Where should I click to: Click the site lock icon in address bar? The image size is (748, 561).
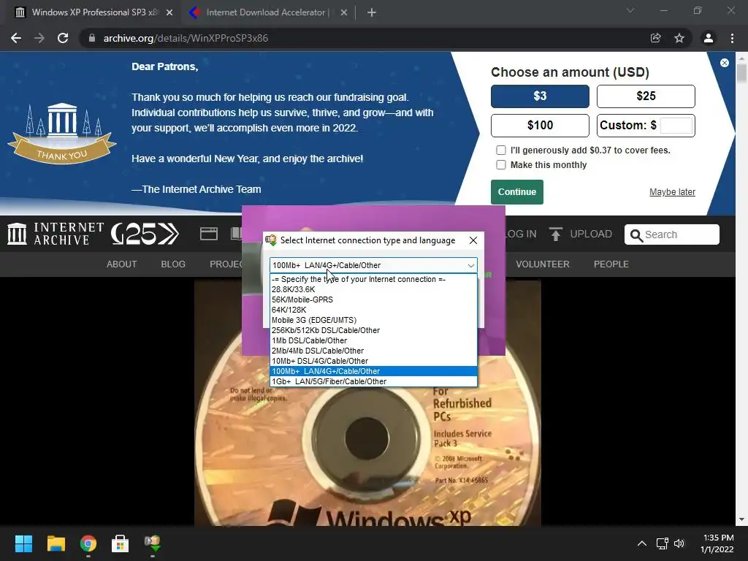92,38
